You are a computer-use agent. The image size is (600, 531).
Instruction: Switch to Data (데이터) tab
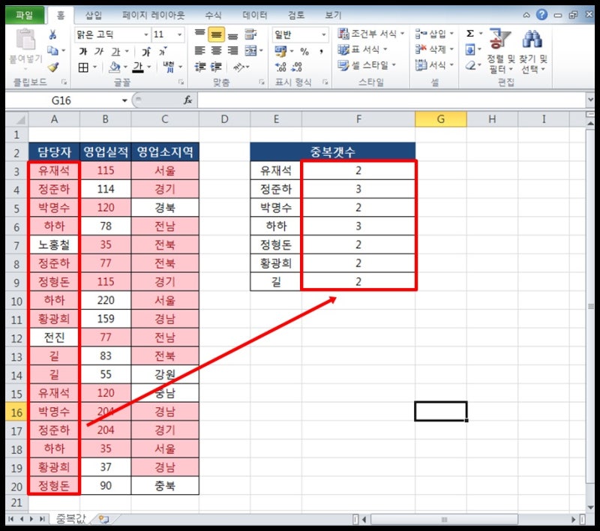point(254,15)
